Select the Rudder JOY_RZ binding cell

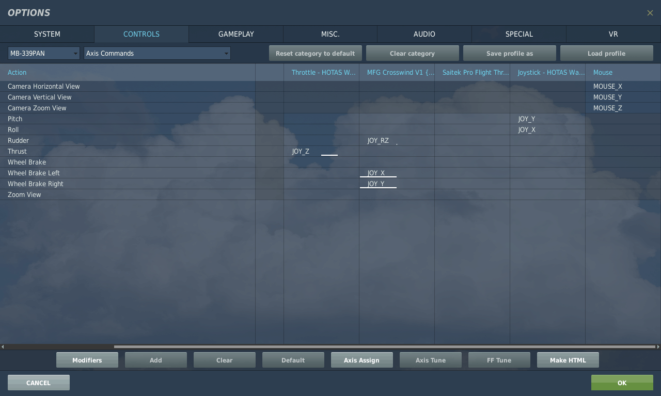pyautogui.click(x=397, y=141)
